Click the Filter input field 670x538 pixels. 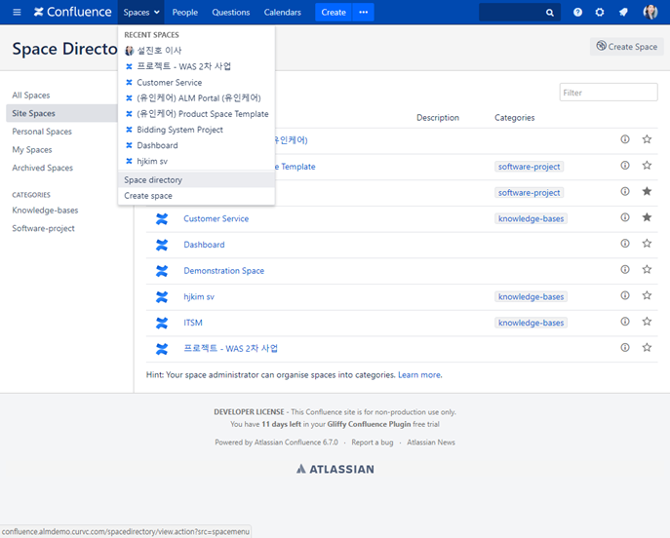click(608, 93)
